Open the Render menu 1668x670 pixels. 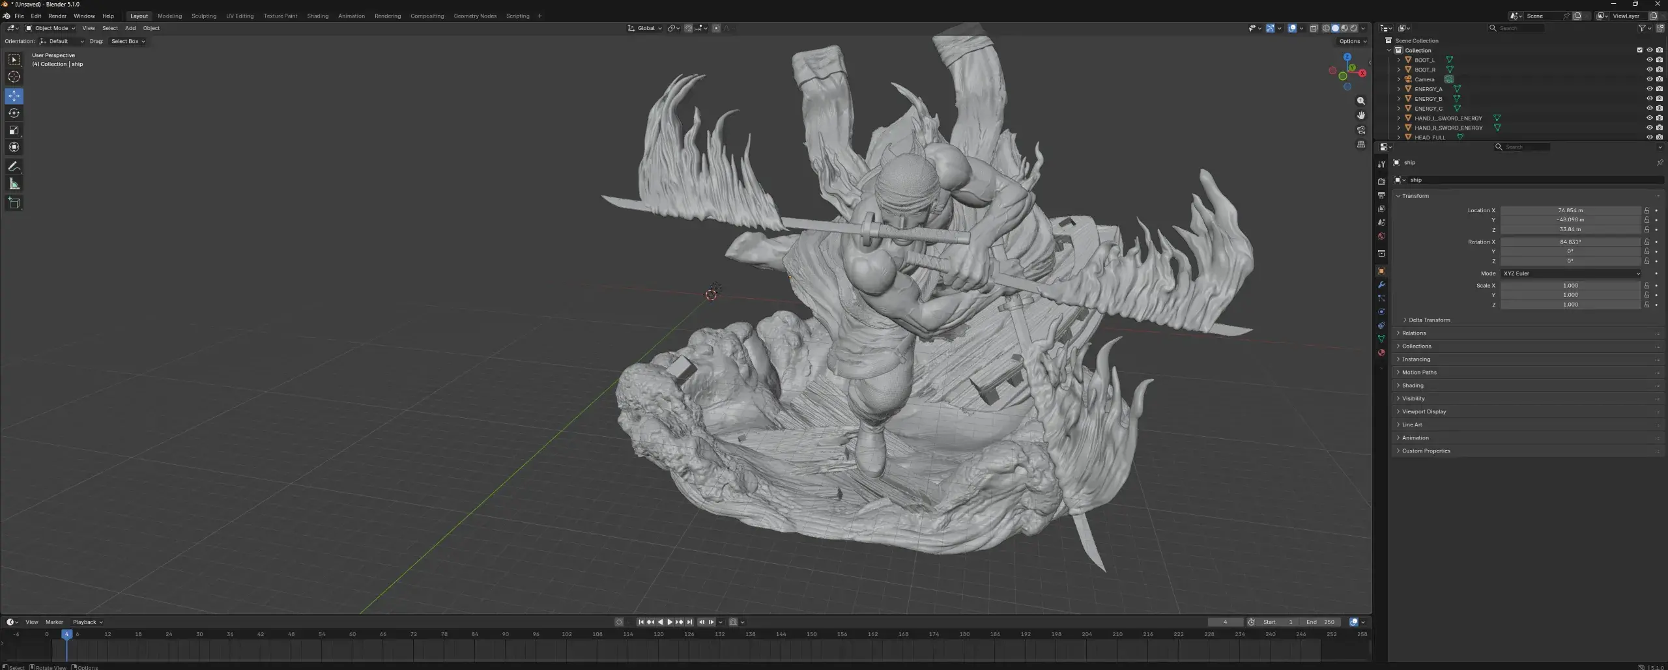tap(57, 16)
